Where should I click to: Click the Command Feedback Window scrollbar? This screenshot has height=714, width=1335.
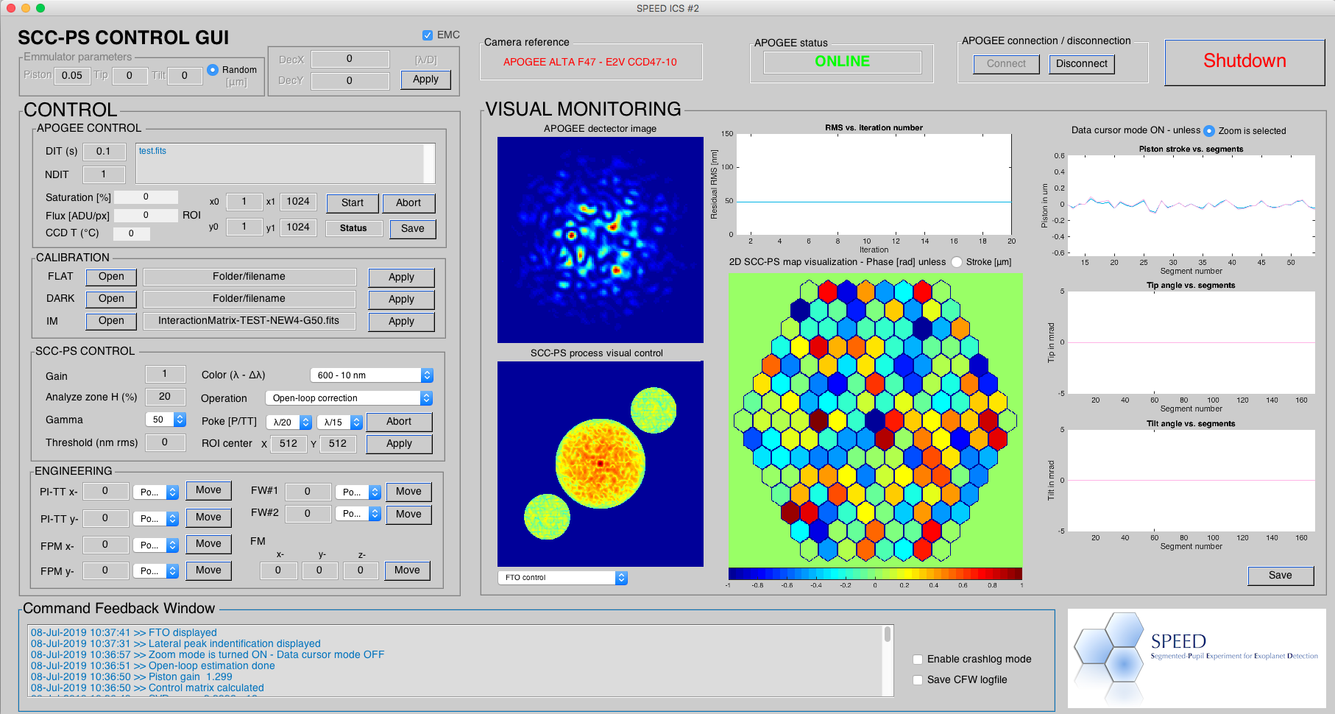click(x=888, y=660)
